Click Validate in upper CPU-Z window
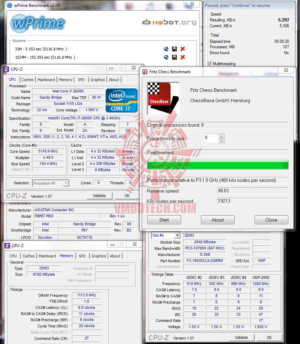 click(99, 196)
